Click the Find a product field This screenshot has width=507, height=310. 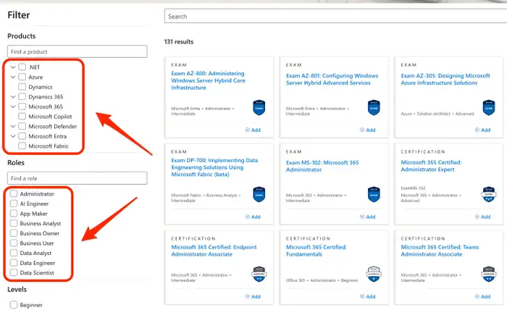[77, 51]
